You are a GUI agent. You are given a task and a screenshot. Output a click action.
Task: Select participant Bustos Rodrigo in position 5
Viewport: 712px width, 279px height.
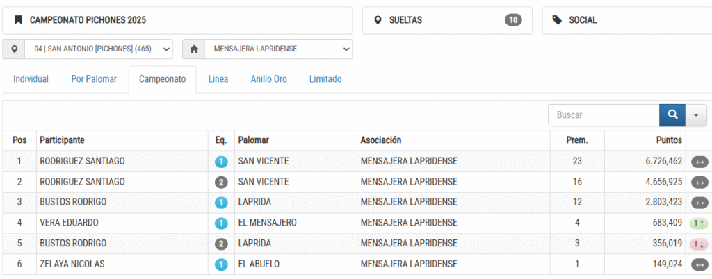click(x=73, y=244)
